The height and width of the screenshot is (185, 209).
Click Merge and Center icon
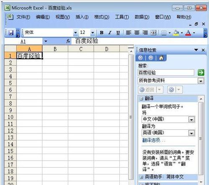pos(153,33)
